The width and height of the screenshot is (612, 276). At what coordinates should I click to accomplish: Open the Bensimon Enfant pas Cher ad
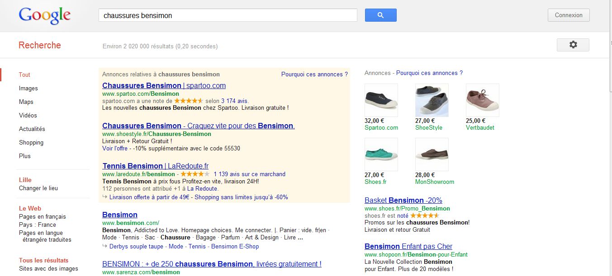pyautogui.click(x=408, y=247)
